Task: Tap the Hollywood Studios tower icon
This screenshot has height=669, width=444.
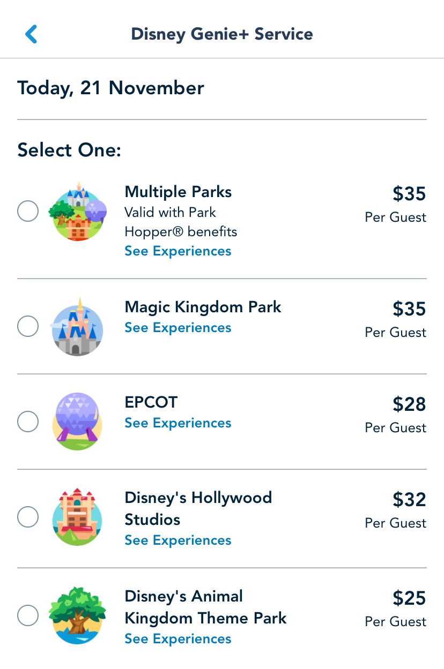Action: point(77,517)
